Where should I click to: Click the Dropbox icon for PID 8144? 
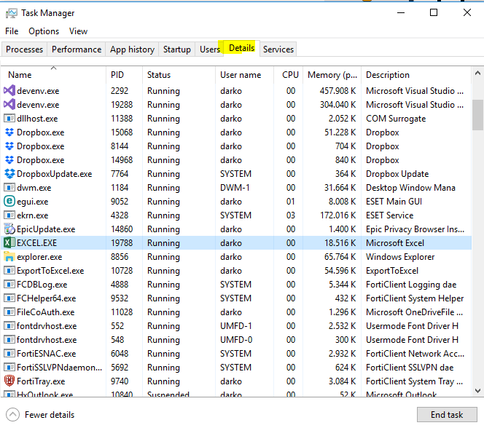pyautogui.click(x=9, y=146)
